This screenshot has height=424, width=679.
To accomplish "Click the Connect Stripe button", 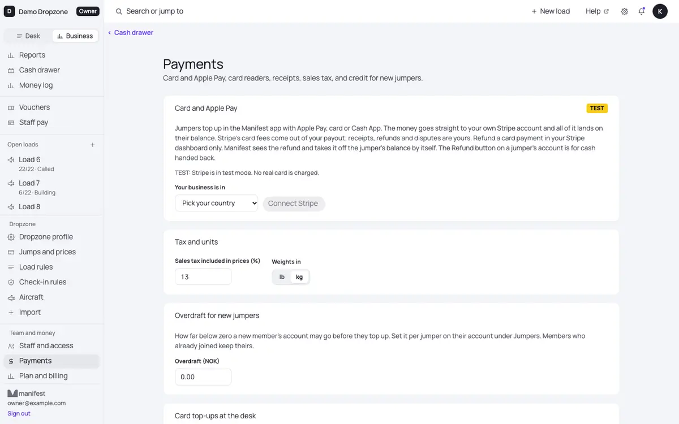I will [293, 204].
